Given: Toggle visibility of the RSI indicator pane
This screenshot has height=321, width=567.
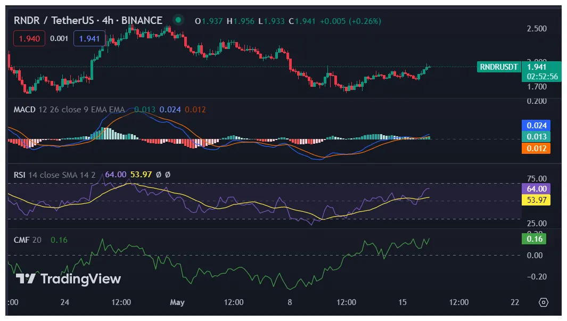Looking at the screenshot, I should (20, 174).
